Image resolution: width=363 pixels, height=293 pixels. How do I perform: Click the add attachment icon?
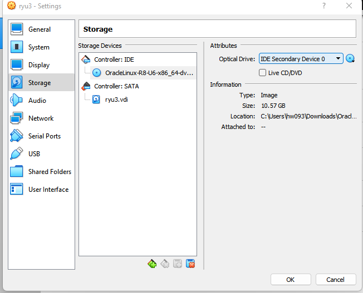[x=178, y=264]
